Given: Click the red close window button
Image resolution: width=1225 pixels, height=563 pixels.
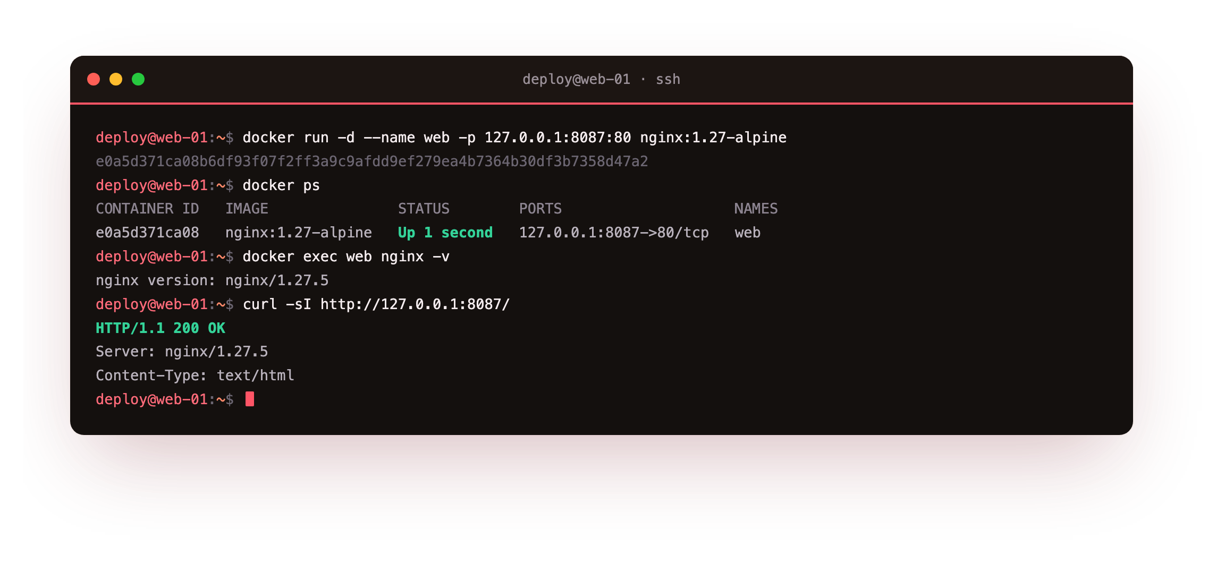Looking at the screenshot, I should click(x=94, y=79).
